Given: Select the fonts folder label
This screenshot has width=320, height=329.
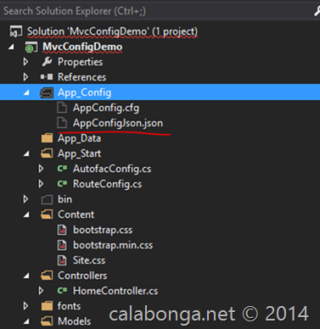Looking at the screenshot, I should 69,306.
